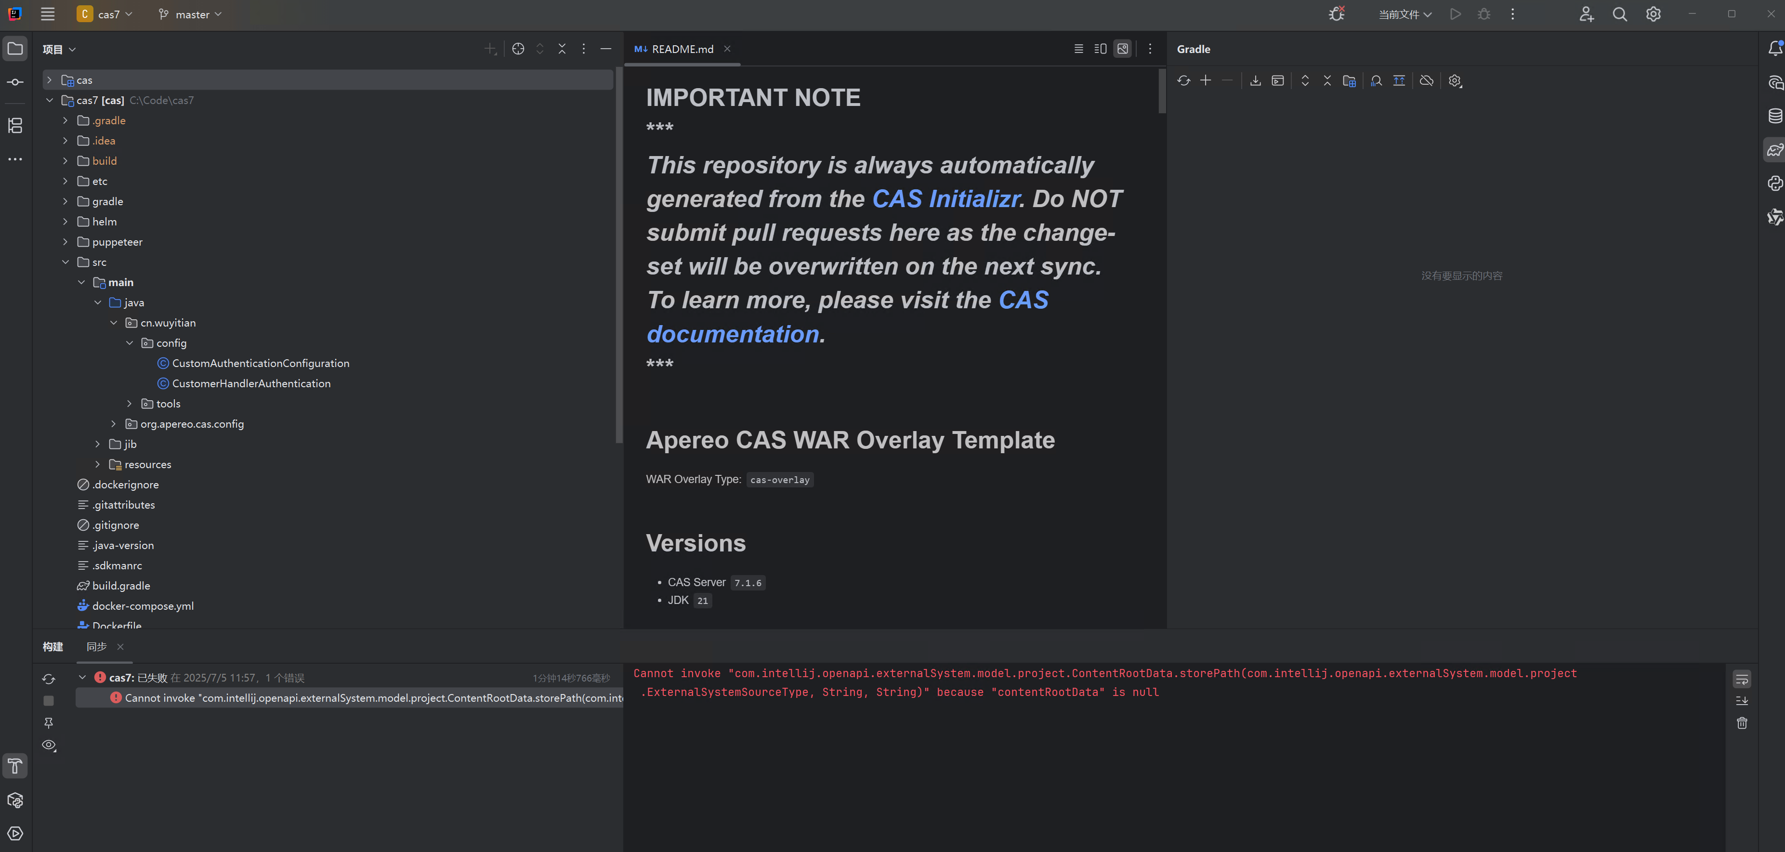
Task: Collapse cas7 failed build node
Action: point(82,678)
